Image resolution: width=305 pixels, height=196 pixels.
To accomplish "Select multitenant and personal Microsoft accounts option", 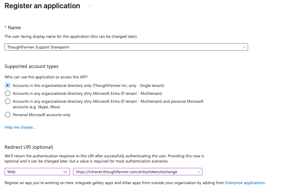I will [x=7, y=101].
